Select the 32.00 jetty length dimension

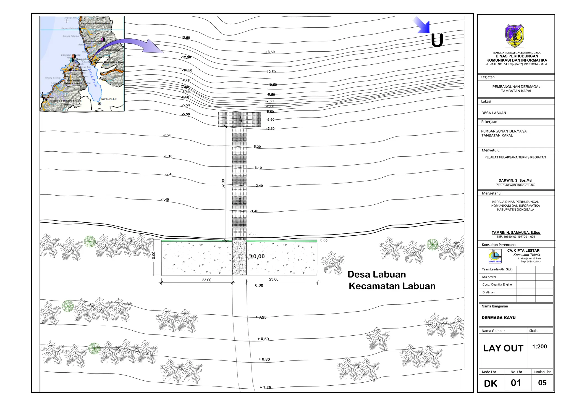(x=223, y=184)
